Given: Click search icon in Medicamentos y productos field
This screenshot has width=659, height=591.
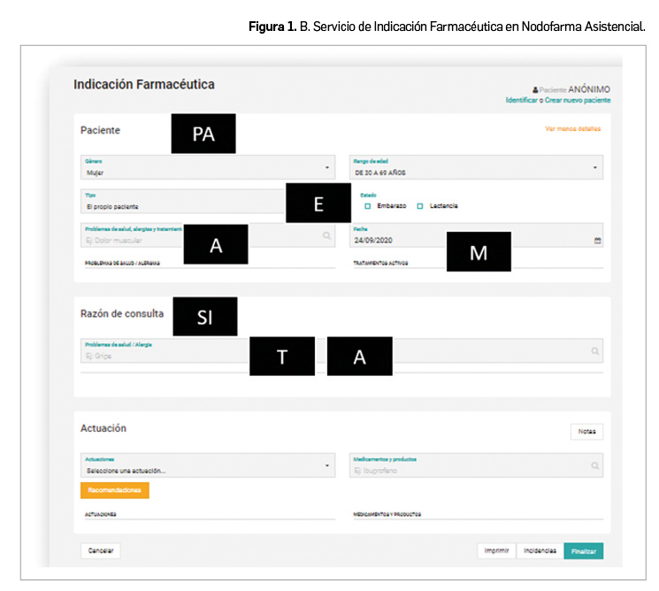Looking at the screenshot, I should click(596, 465).
